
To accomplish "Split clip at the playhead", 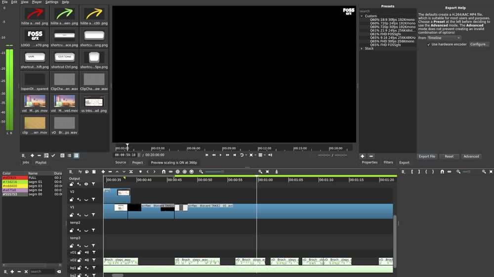I will 131,172.
